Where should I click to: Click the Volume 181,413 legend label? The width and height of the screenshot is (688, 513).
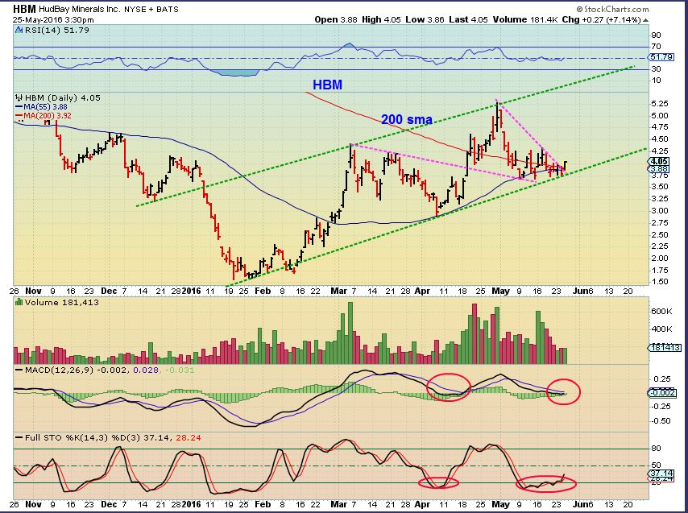click(62, 303)
